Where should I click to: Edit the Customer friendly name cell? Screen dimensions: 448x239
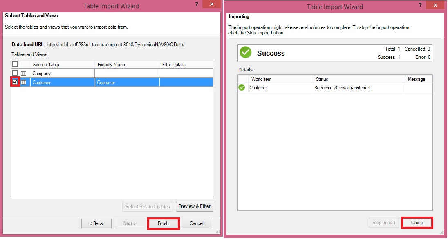(127, 83)
